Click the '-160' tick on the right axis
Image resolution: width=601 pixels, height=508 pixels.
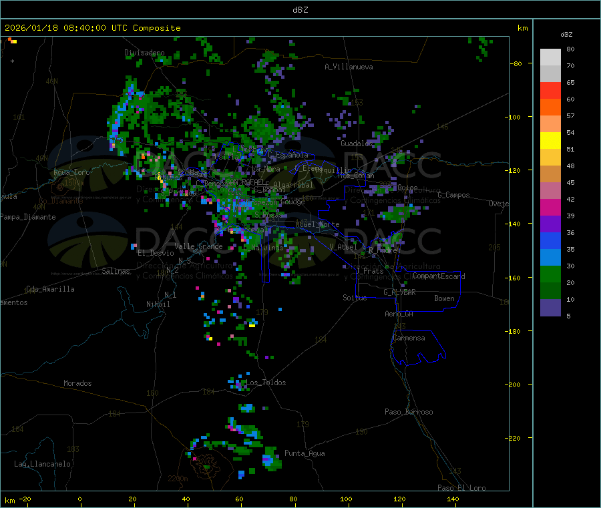[x=514, y=278]
